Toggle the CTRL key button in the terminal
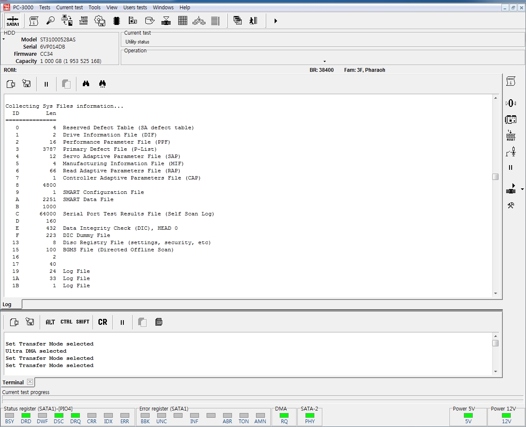The image size is (526, 427). 66,322
